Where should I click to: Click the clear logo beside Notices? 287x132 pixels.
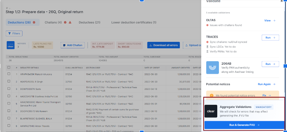tap(11, 45)
